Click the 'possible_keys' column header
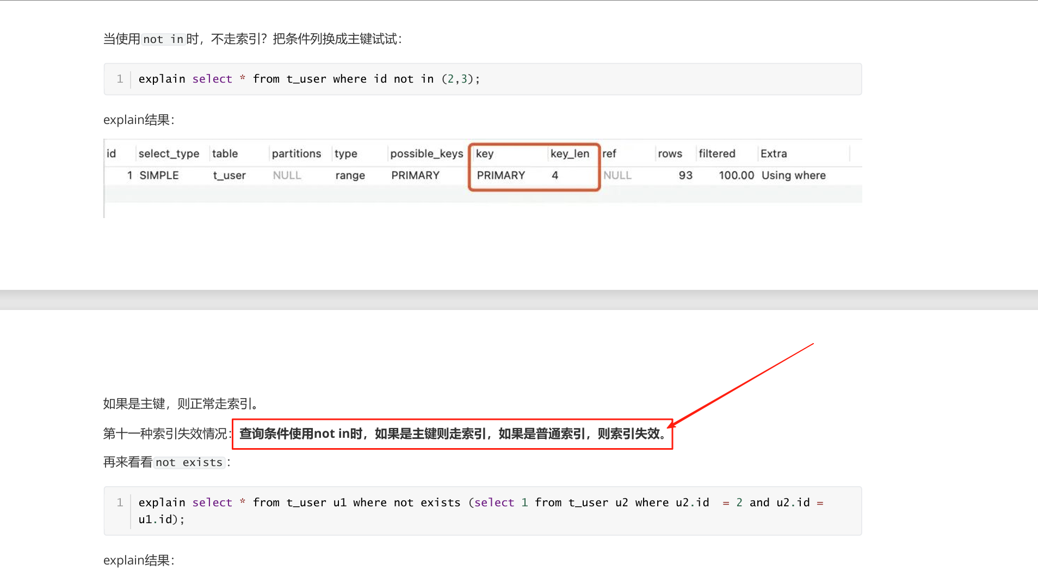 [x=427, y=154]
